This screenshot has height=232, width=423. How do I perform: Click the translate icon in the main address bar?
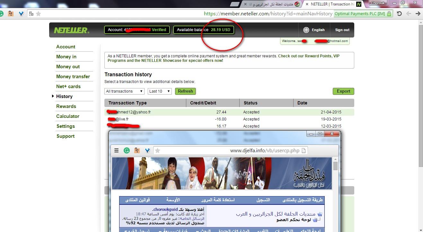[31, 14]
